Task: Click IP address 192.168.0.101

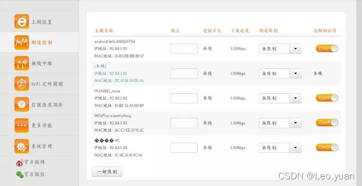Action: pyautogui.click(x=118, y=49)
